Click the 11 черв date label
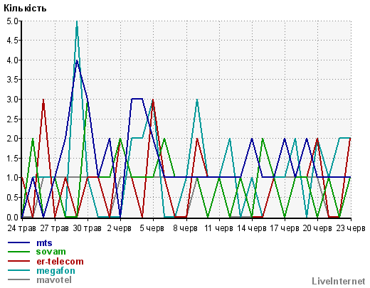Viewport: 370px width, 288px height. pos(218,228)
